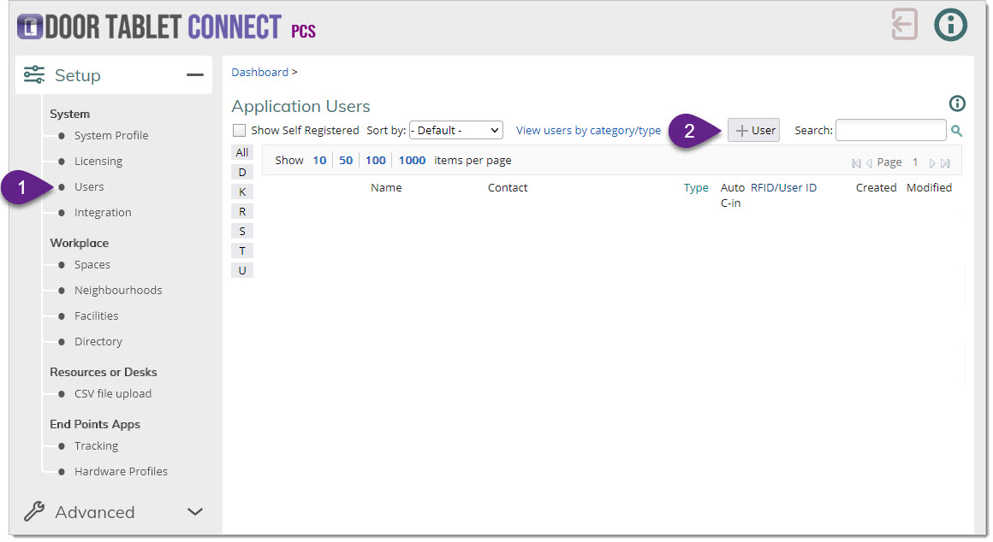Enable the Show Self Registered checkbox
This screenshot has height=542, width=993.
pyautogui.click(x=240, y=131)
